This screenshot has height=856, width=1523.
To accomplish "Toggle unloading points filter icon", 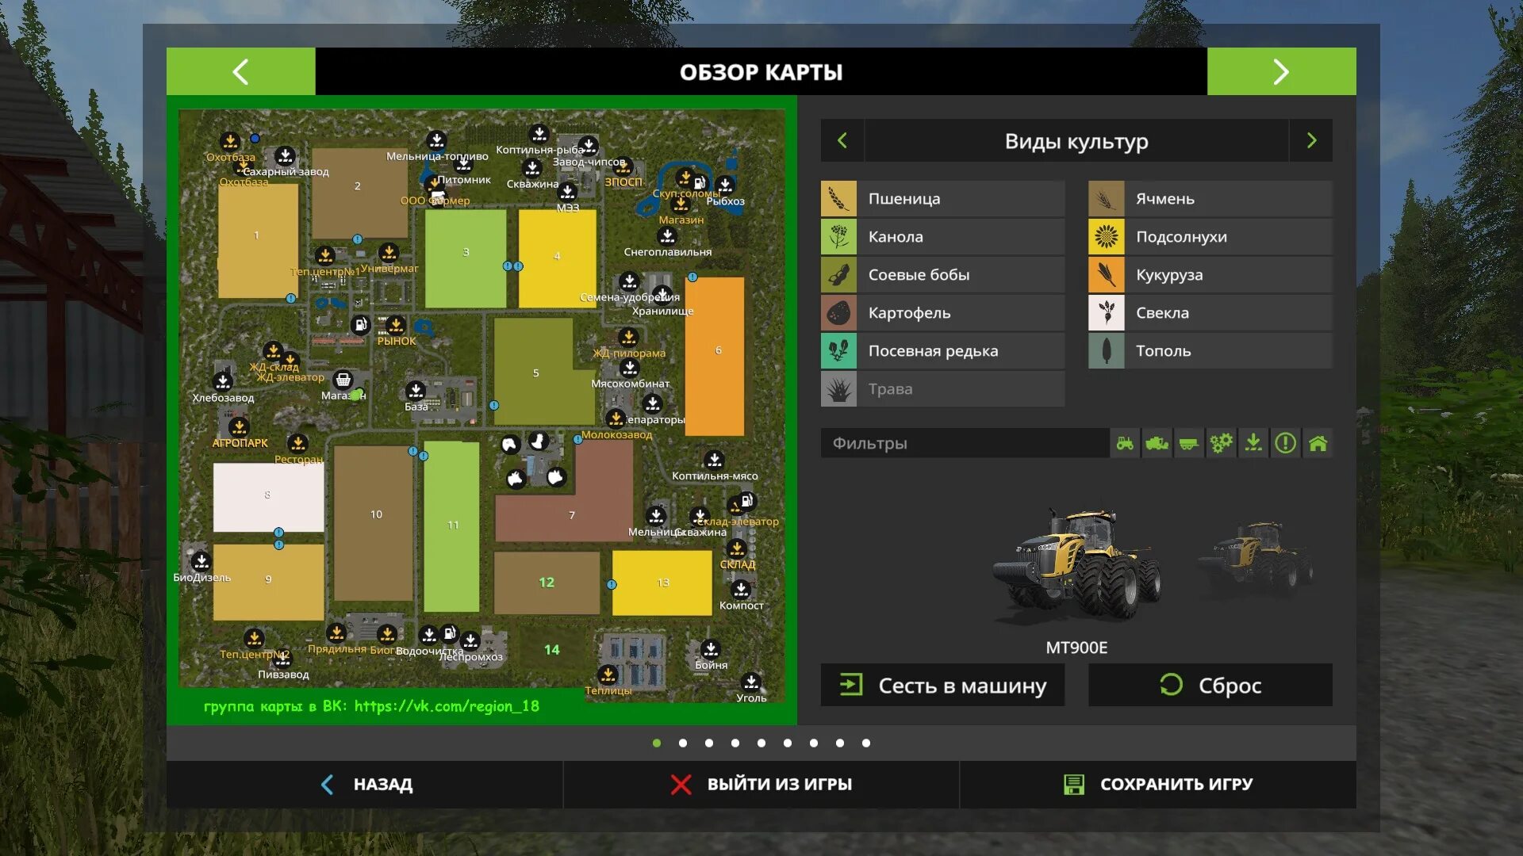I will point(1253,443).
